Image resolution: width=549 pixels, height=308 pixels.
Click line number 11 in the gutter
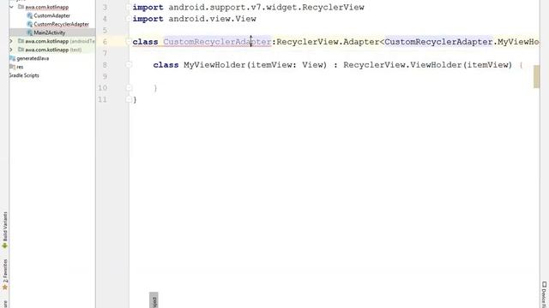click(102, 99)
